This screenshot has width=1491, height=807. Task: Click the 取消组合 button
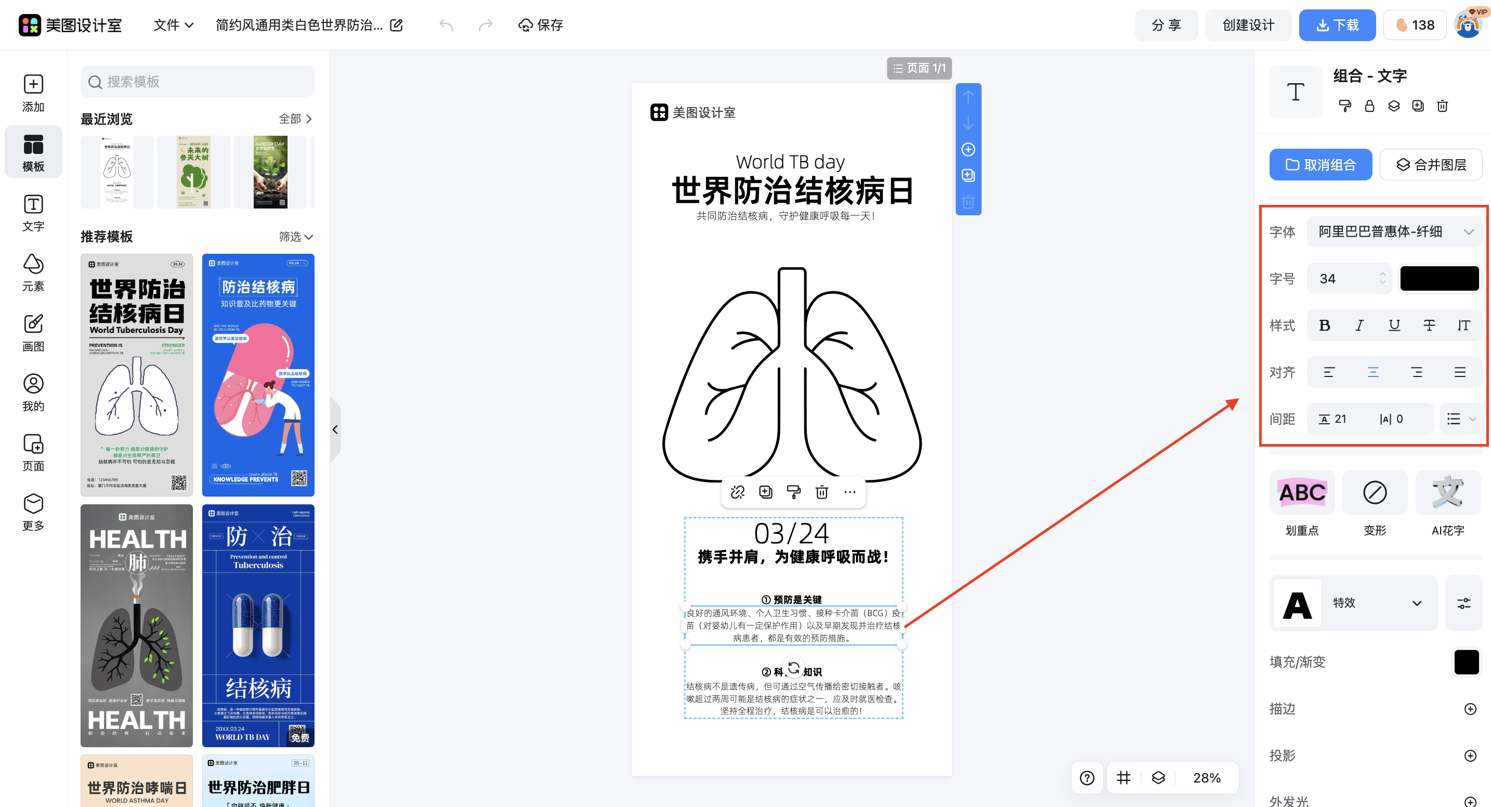click(x=1320, y=164)
